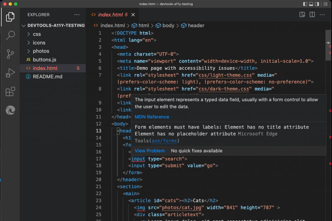Follow the axe/forms link in tooltip
Screen dimensions: 332x221
164,141
